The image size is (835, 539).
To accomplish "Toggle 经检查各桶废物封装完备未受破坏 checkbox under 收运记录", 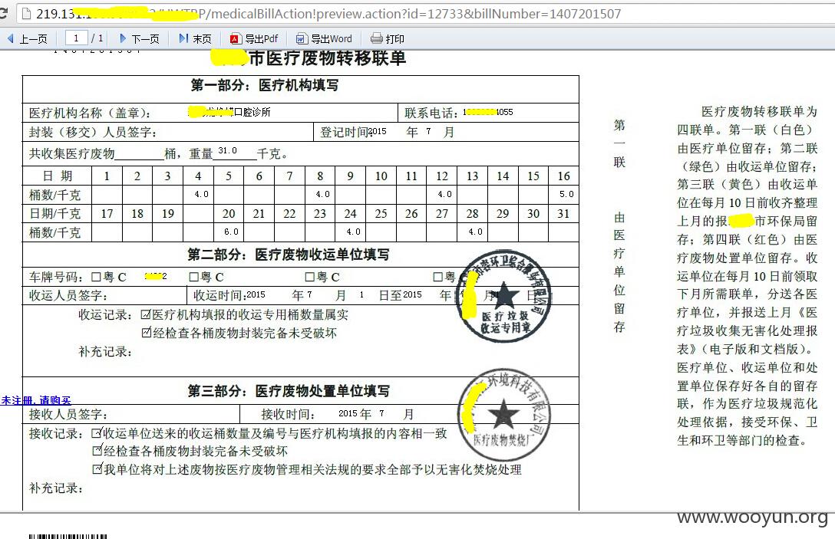I will 147,333.
